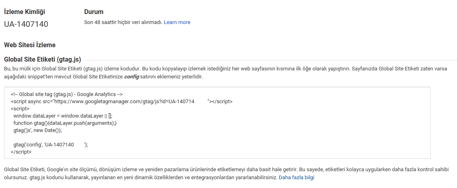Follow the Daha fazla bilgi link
The height and width of the screenshot is (188, 457).
coord(296,177)
